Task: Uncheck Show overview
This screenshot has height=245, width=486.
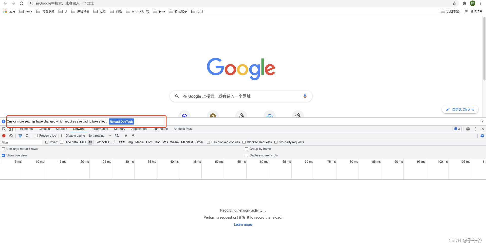Action: tap(3, 155)
